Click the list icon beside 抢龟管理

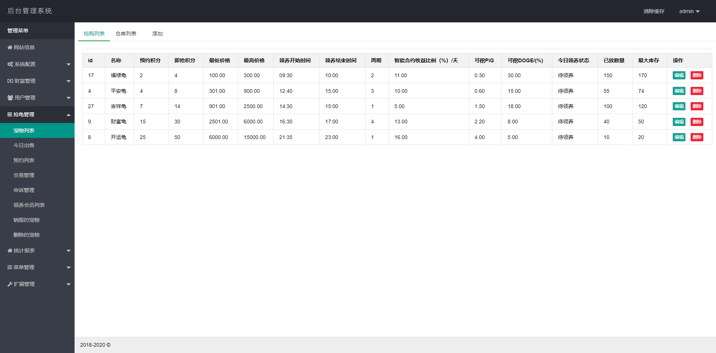[x=10, y=115]
